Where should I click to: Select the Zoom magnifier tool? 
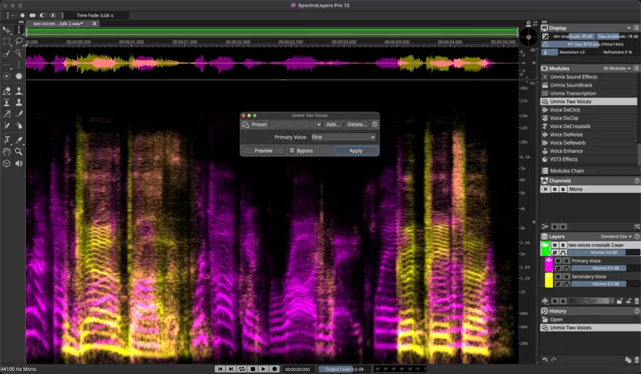click(x=19, y=152)
